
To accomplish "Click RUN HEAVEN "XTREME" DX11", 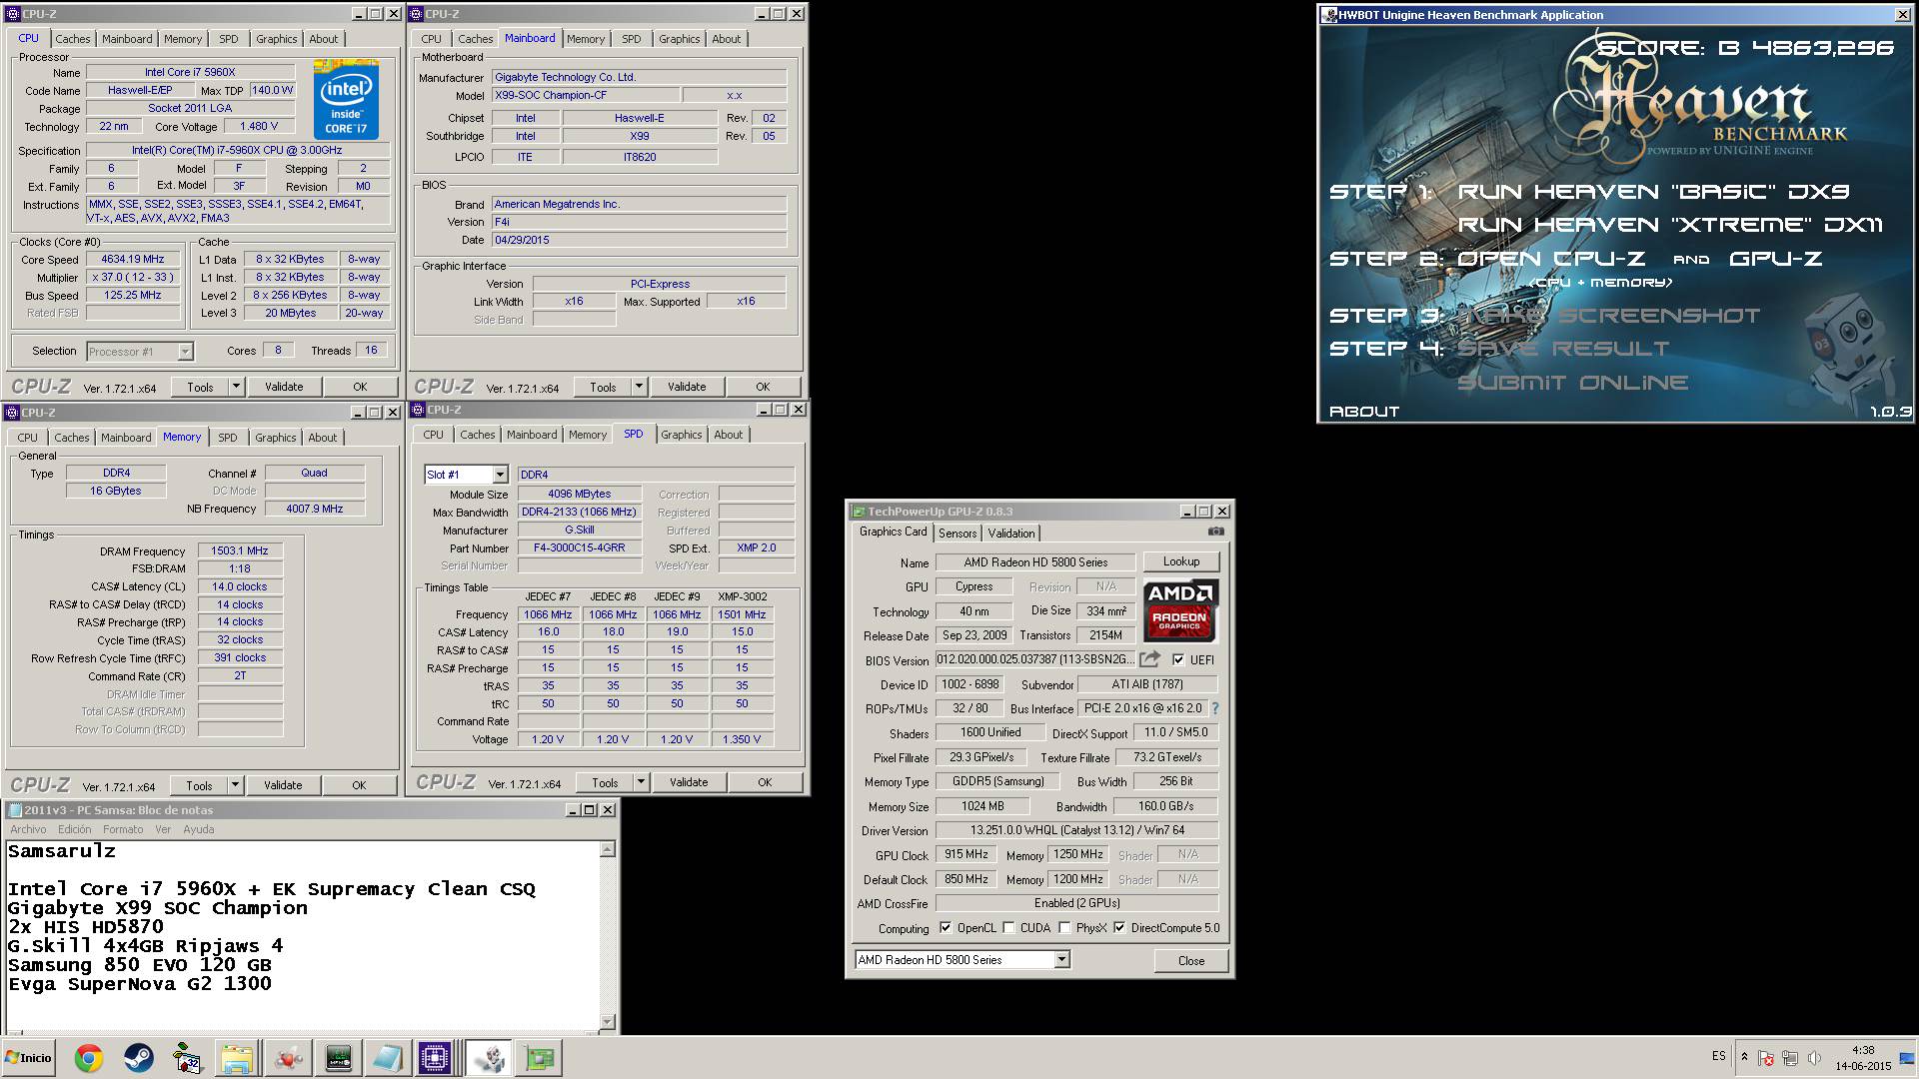I will (x=1669, y=225).
